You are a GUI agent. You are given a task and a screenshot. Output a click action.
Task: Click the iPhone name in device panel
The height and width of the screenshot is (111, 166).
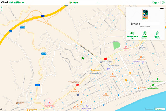(x=136, y=24)
